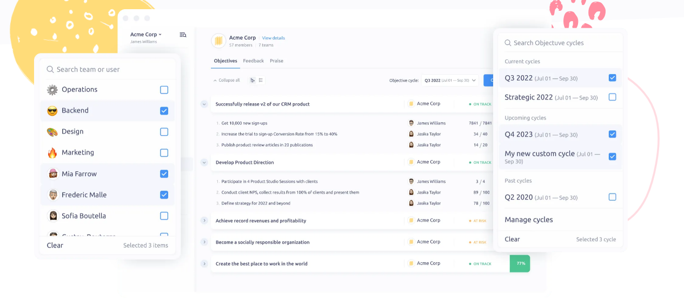The height and width of the screenshot is (306, 684).
Task: Focus the Search team or user field
Action: pos(108,69)
